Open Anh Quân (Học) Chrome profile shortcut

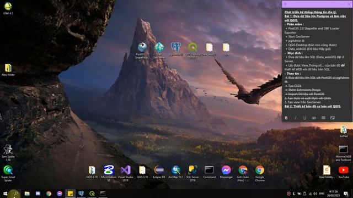pos(243,173)
